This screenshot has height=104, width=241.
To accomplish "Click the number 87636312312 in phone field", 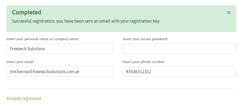I will click(139, 72).
